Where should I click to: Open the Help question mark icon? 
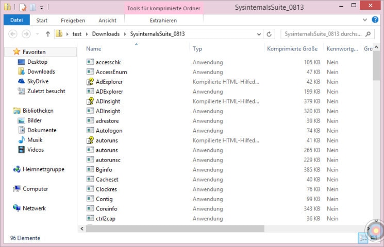pyautogui.click(x=375, y=20)
